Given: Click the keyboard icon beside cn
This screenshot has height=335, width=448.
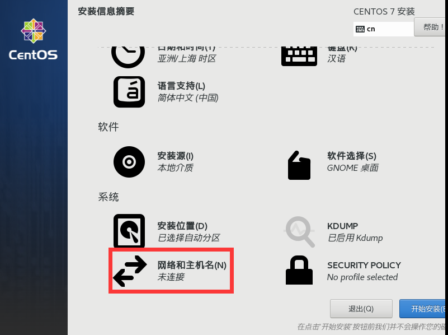Looking at the screenshot, I should [x=360, y=29].
